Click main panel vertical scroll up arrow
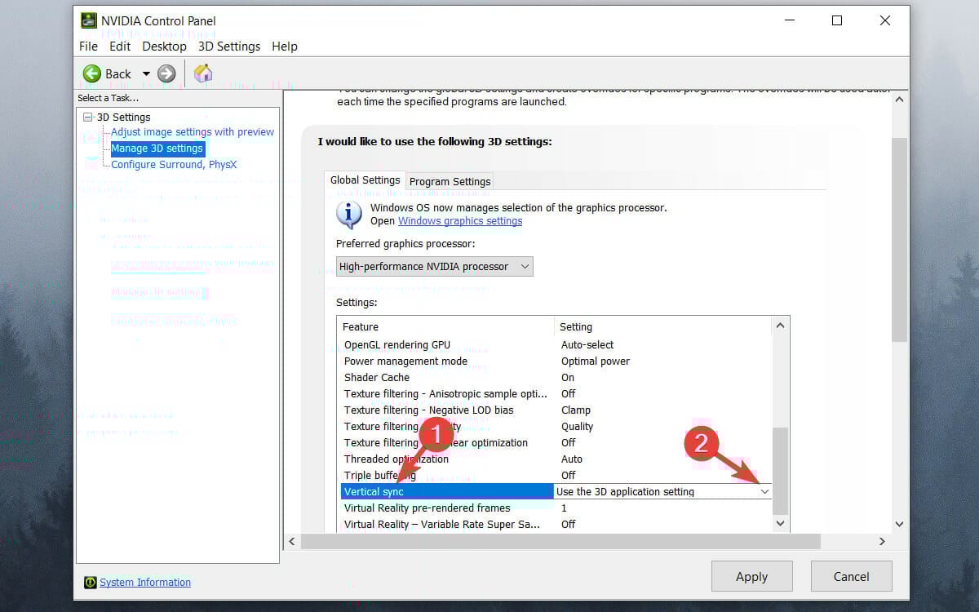The height and width of the screenshot is (612, 979). tap(899, 100)
